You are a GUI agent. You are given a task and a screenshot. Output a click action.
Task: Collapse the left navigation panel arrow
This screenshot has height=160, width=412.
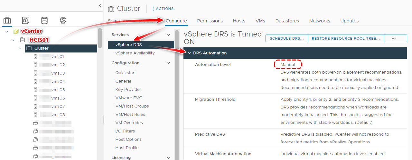(x=100, y=5)
